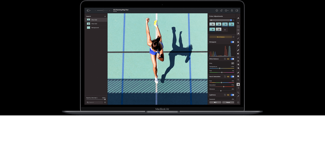Open the view options dropdown in toolbar
The width and height of the screenshot is (325, 167).
pyautogui.click(x=89, y=10)
